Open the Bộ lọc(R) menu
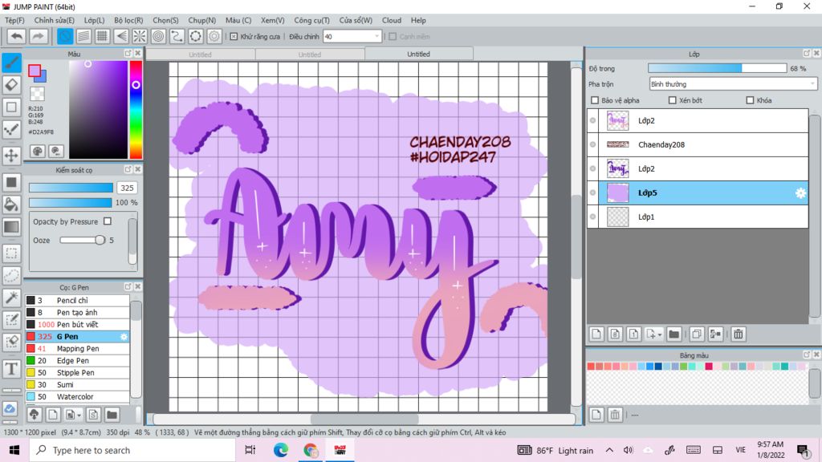Image resolution: width=822 pixels, height=462 pixels. (128, 20)
